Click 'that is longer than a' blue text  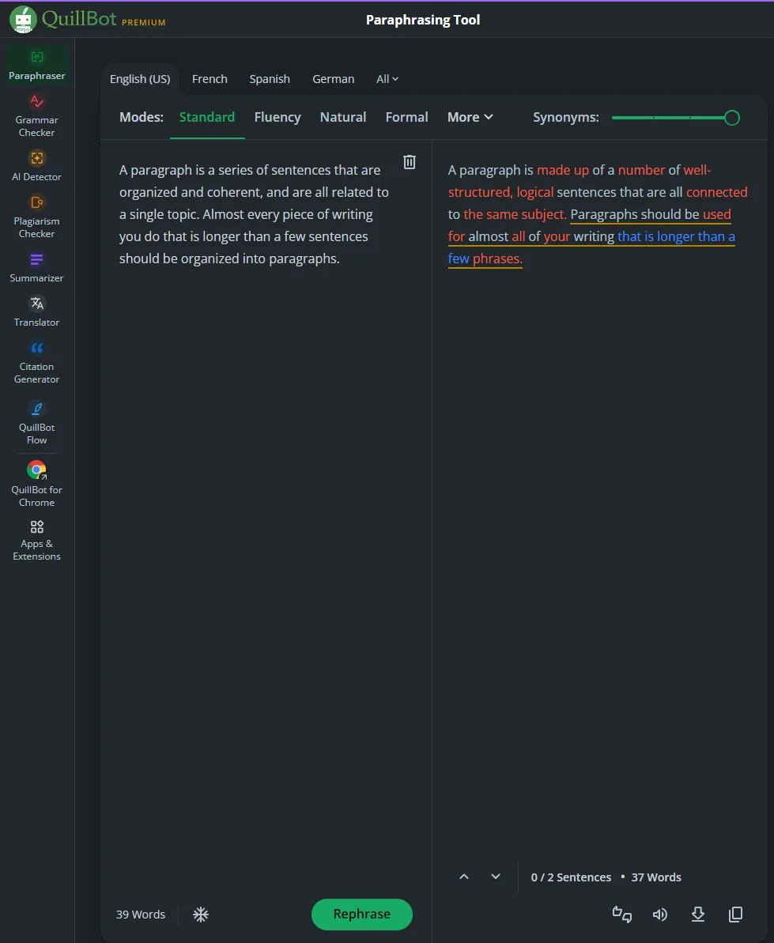[x=676, y=237]
